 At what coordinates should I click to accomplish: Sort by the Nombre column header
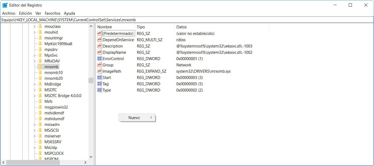click(116, 27)
